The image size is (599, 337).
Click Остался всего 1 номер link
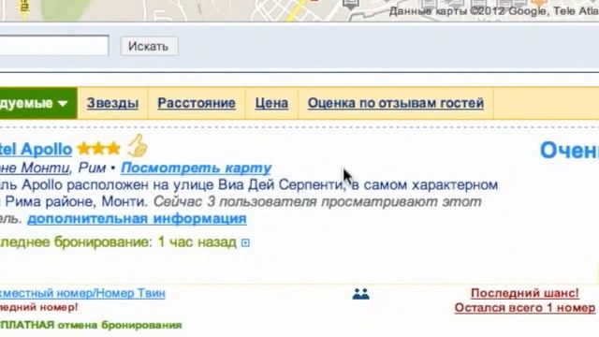(525, 308)
